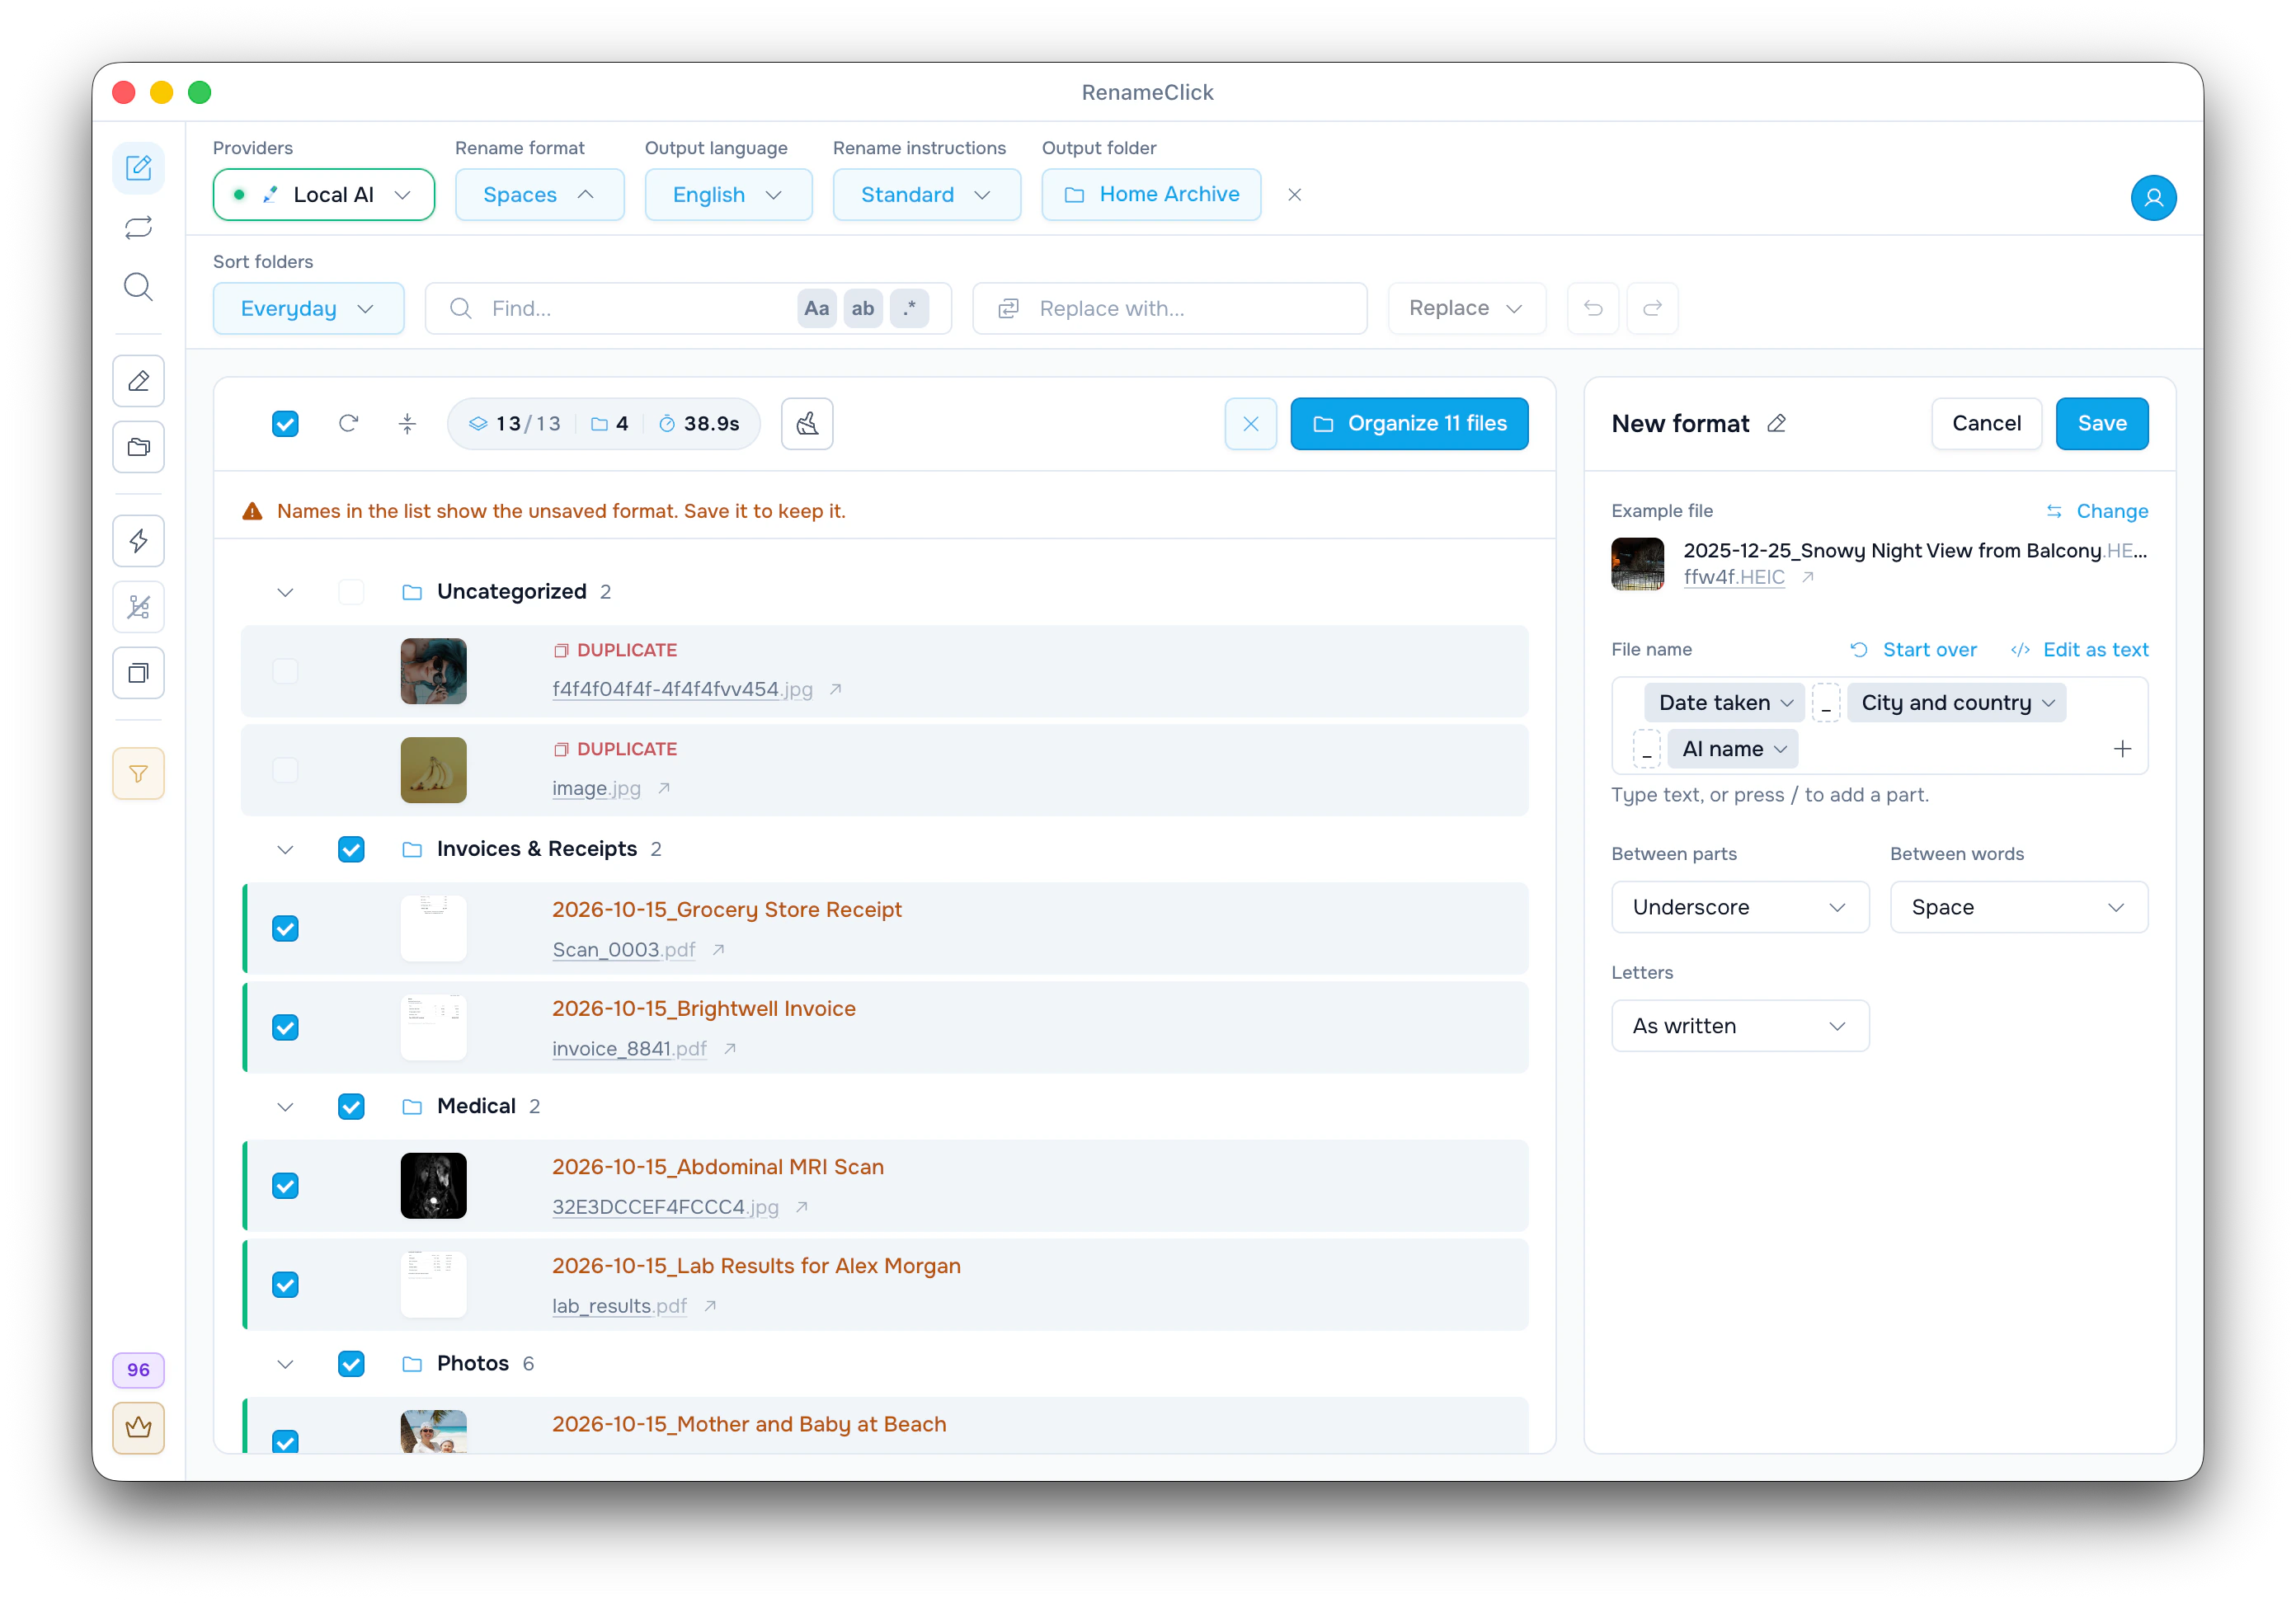The width and height of the screenshot is (2296, 1603).
Task: Open the Replace mode menu
Action: click(1466, 308)
